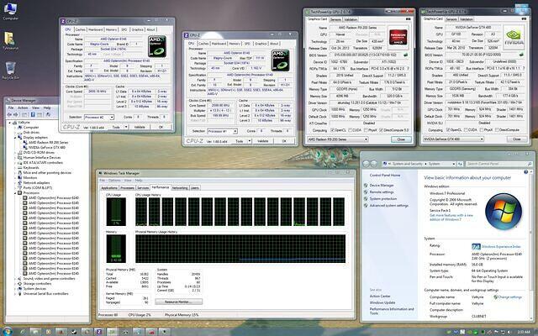Click BIOS save chip icon in NVIDIA GPU-Z

coord(522,55)
